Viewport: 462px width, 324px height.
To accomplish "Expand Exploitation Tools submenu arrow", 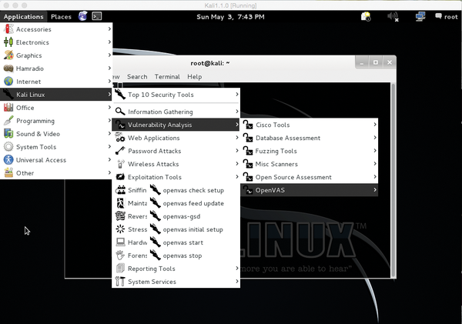I will pyautogui.click(x=237, y=177).
